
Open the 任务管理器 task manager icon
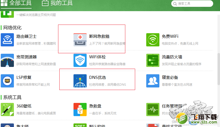153,109
